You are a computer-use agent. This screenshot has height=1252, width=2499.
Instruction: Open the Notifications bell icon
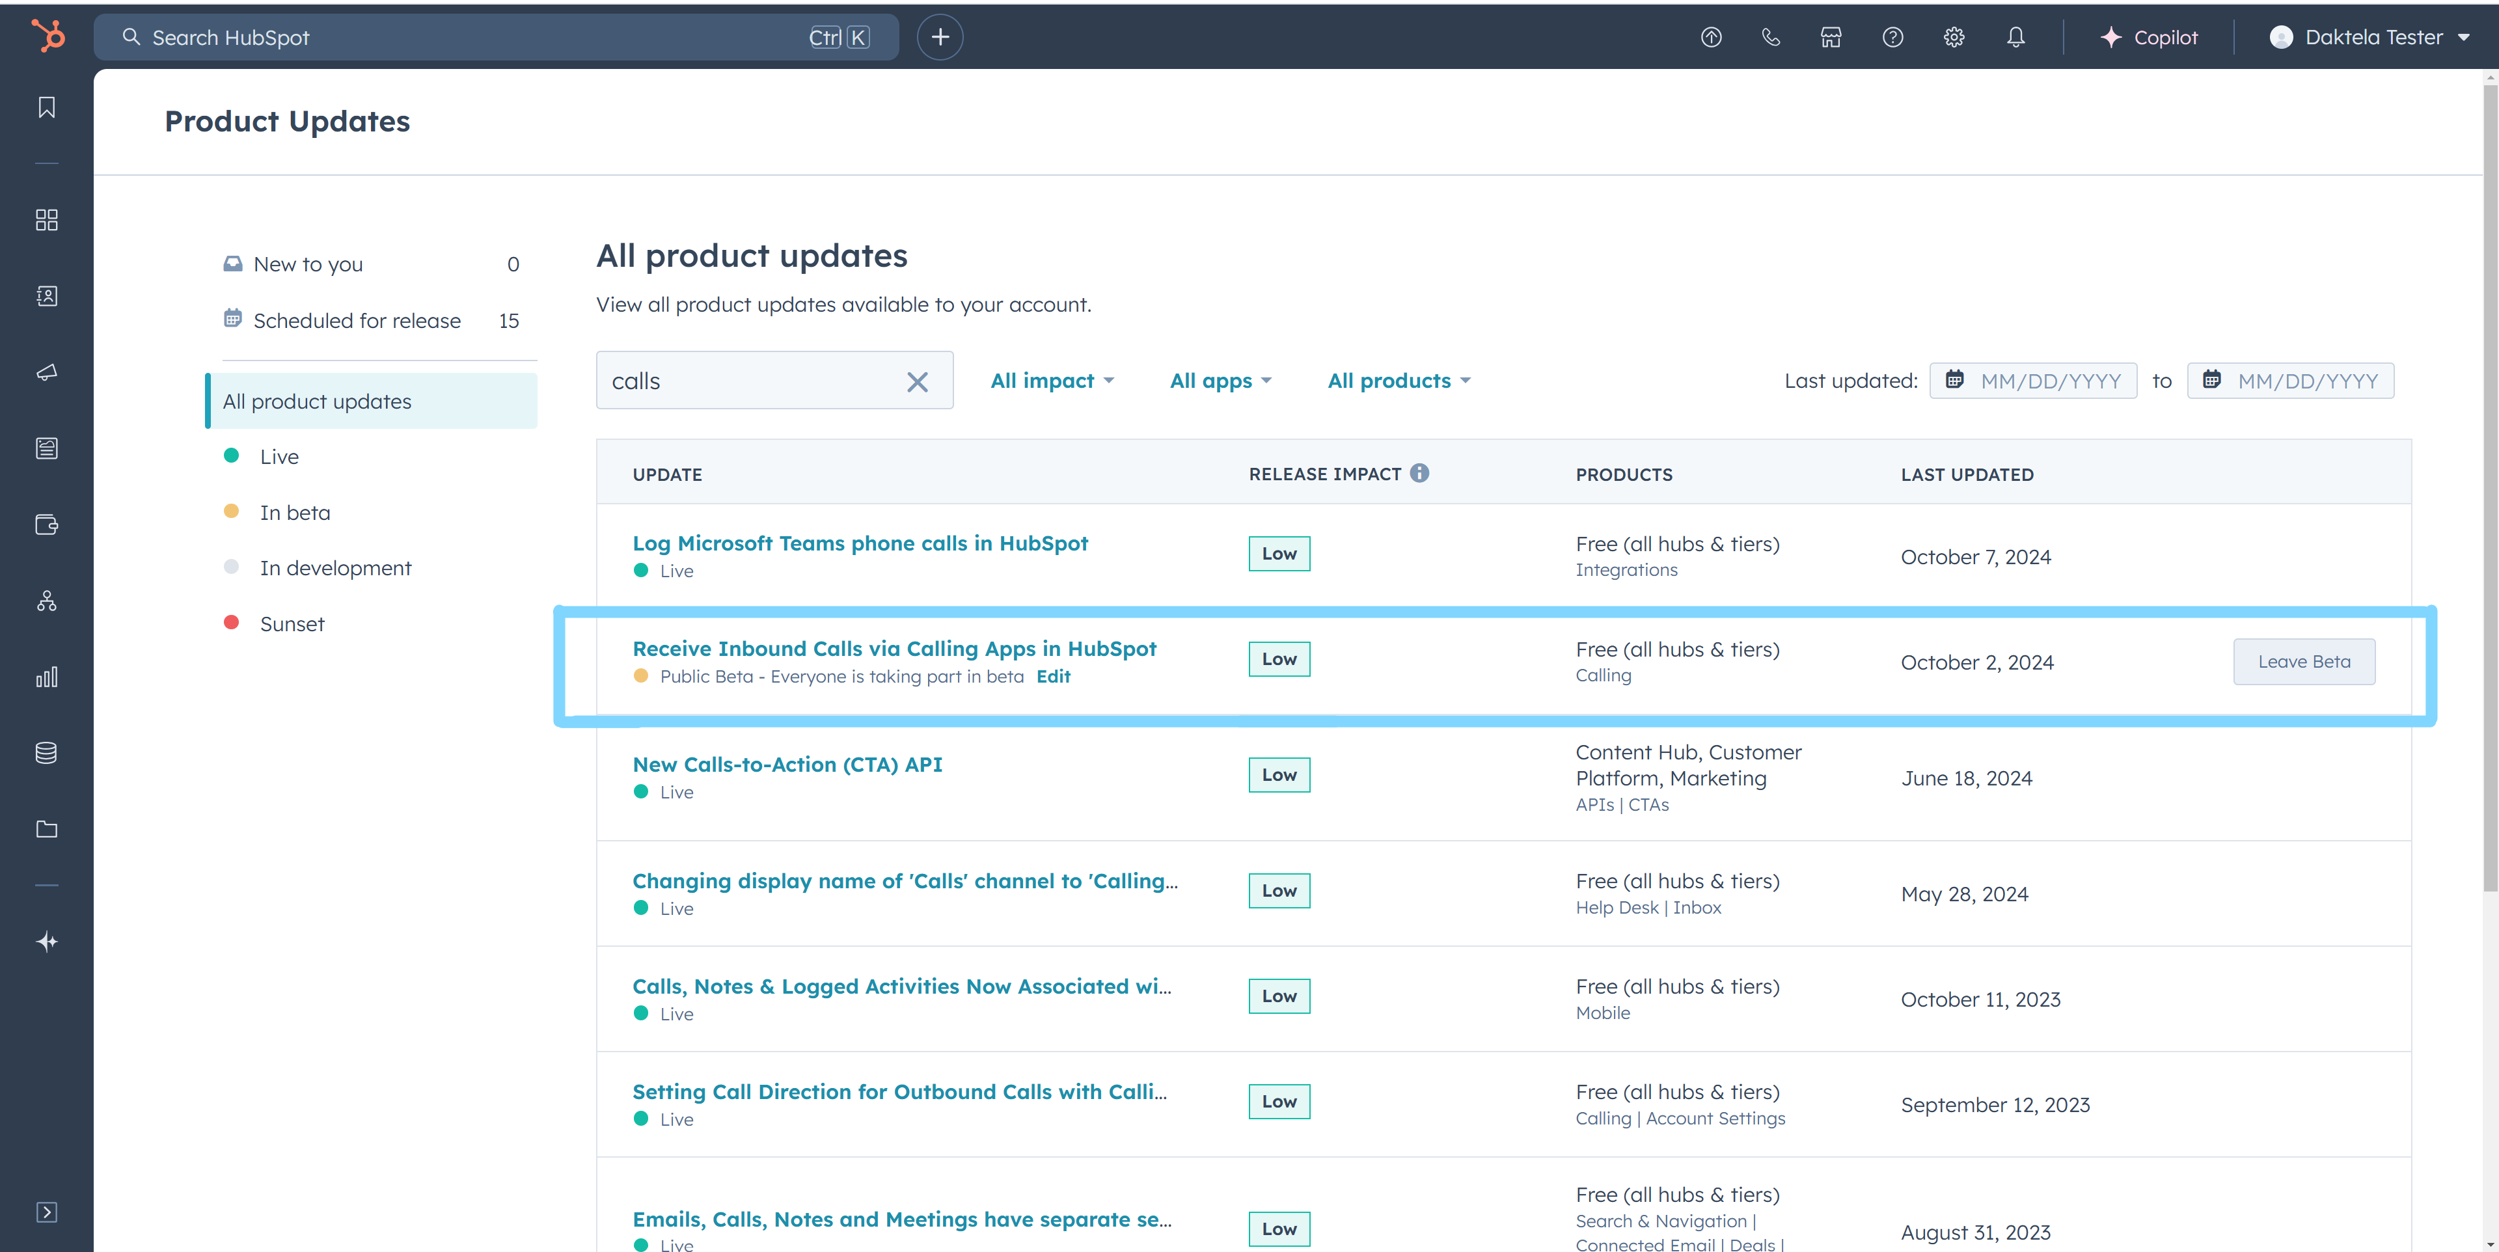pos(2015,37)
